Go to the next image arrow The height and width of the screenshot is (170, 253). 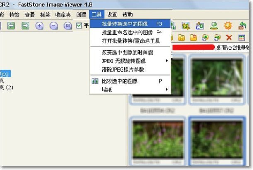tap(25, 26)
